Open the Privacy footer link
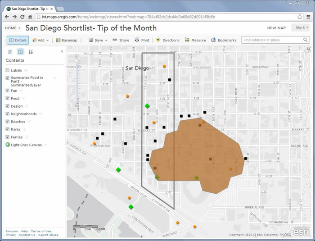The width and height of the screenshot is (315, 241). pos(11,235)
